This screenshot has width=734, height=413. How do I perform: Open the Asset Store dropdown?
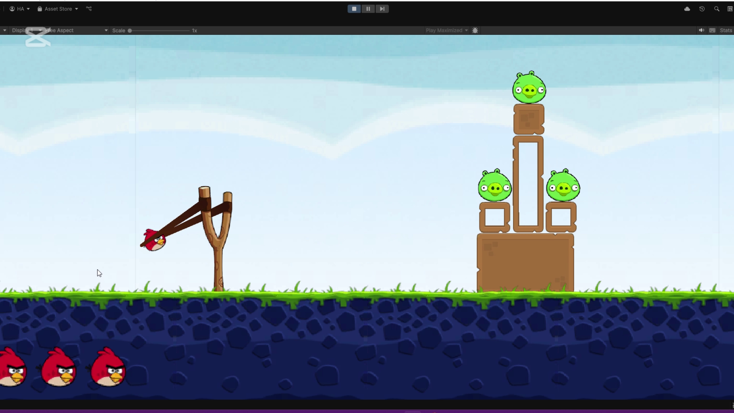(58, 9)
